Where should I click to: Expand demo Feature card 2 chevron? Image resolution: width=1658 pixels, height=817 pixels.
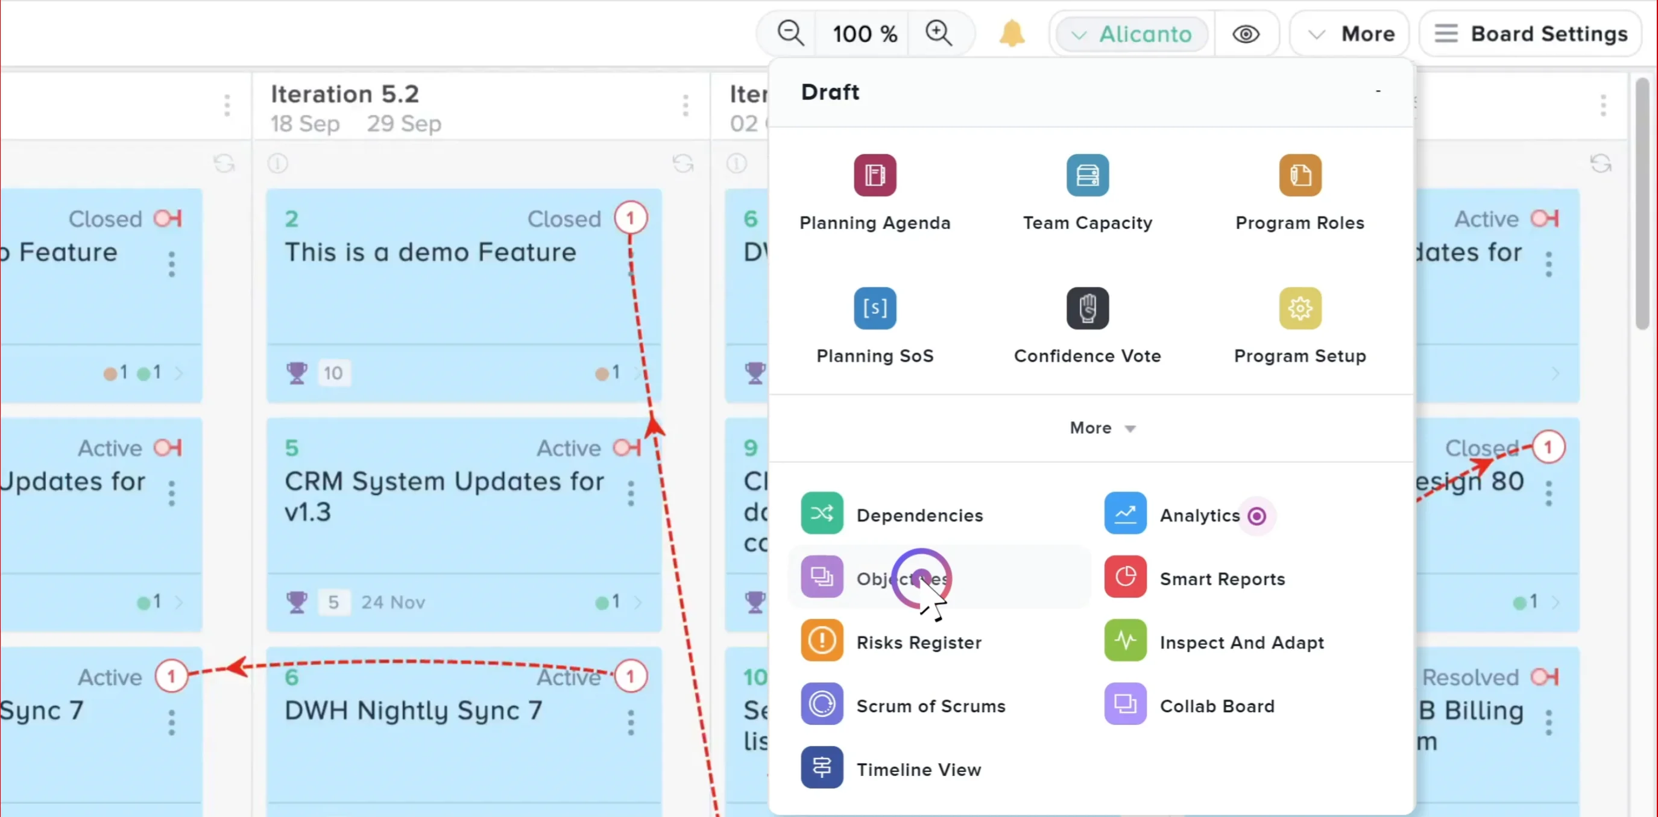638,372
